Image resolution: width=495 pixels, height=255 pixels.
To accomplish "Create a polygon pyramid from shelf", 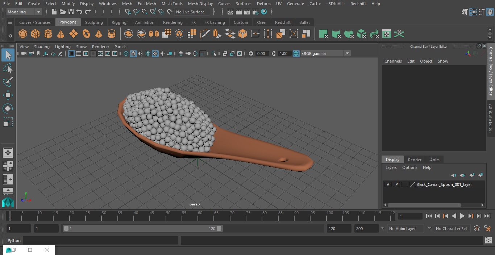I will [99, 34].
